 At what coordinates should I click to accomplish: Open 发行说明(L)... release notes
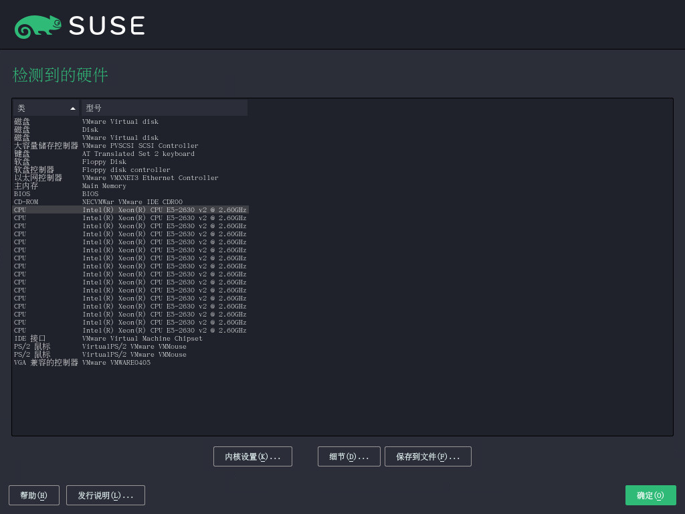pos(105,495)
